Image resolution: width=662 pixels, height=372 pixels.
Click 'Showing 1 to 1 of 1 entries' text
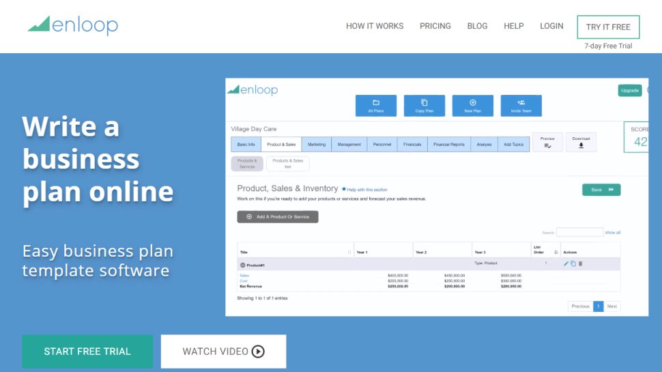(x=262, y=298)
